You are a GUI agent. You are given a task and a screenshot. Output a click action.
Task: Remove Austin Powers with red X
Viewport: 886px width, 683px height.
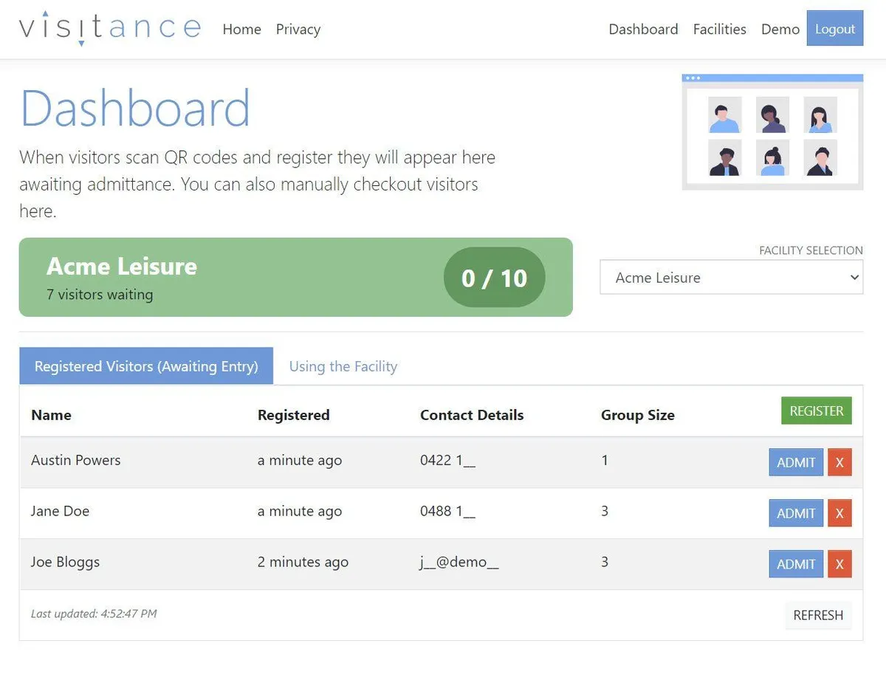(x=839, y=463)
